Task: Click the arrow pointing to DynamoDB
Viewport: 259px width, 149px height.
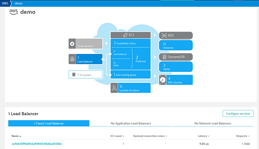Action: coord(155,57)
